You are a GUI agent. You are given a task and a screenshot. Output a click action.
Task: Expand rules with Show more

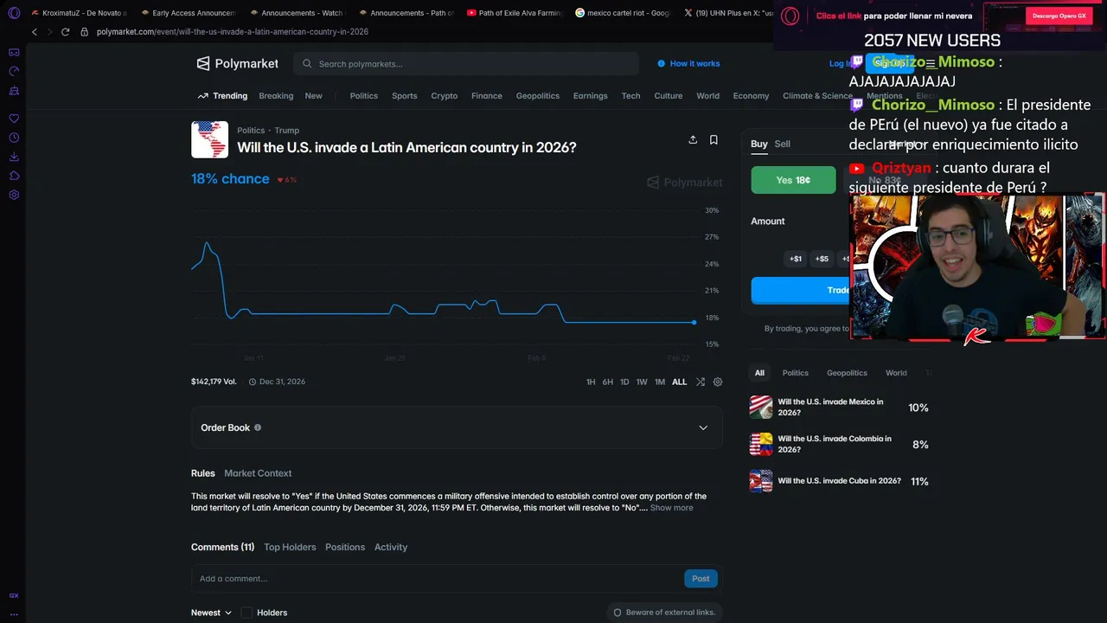[672, 508]
